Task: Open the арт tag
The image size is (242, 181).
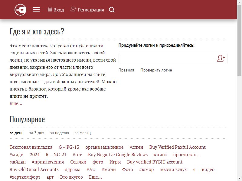Action: [50, 177]
